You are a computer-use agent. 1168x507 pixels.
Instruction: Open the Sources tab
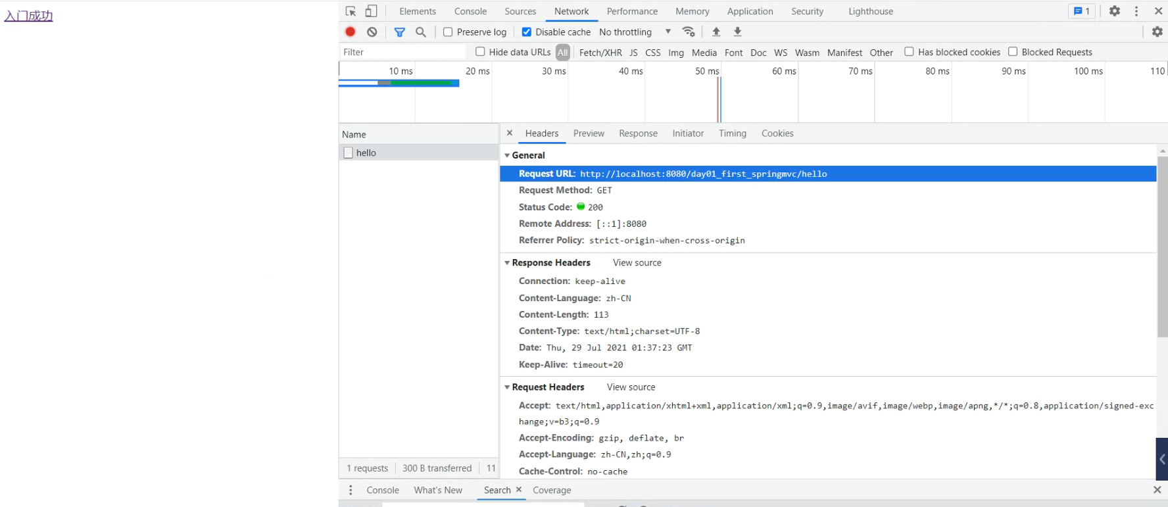click(x=520, y=11)
